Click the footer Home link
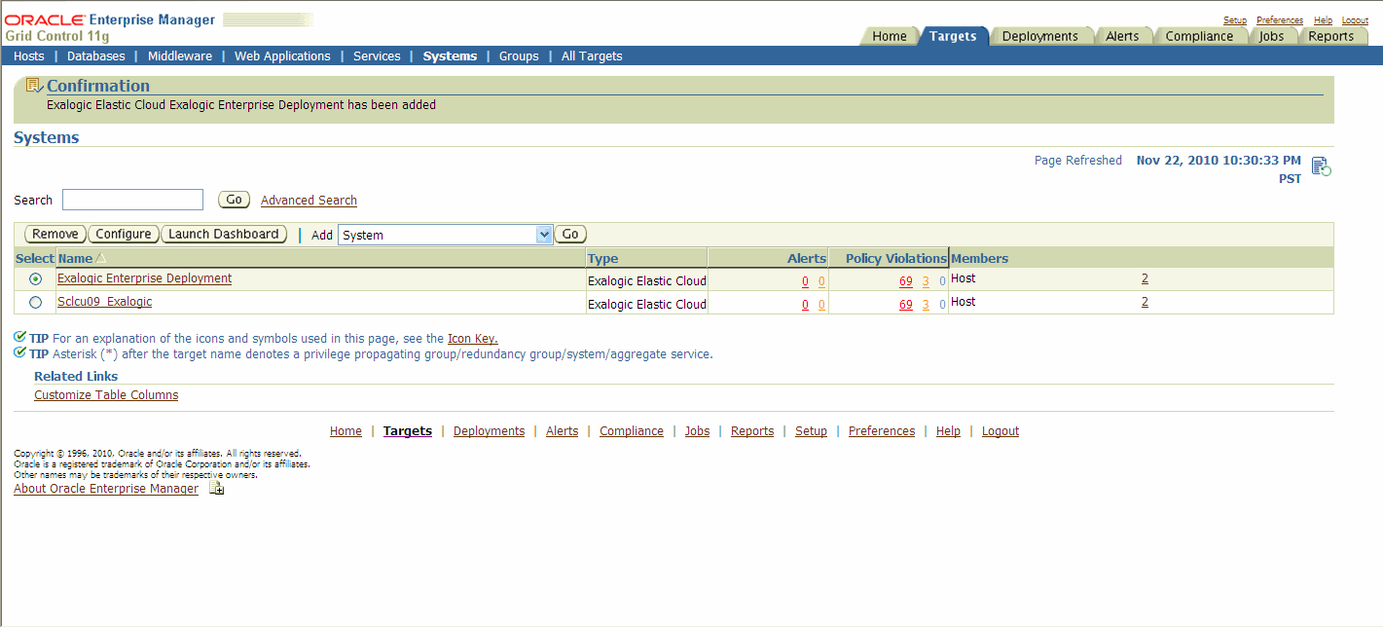 346,431
